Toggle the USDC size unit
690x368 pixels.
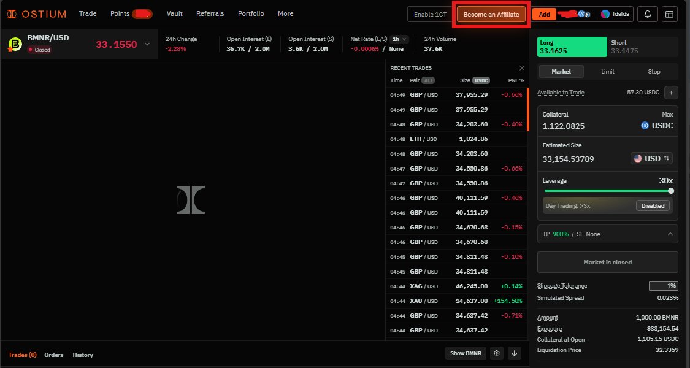click(x=481, y=80)
